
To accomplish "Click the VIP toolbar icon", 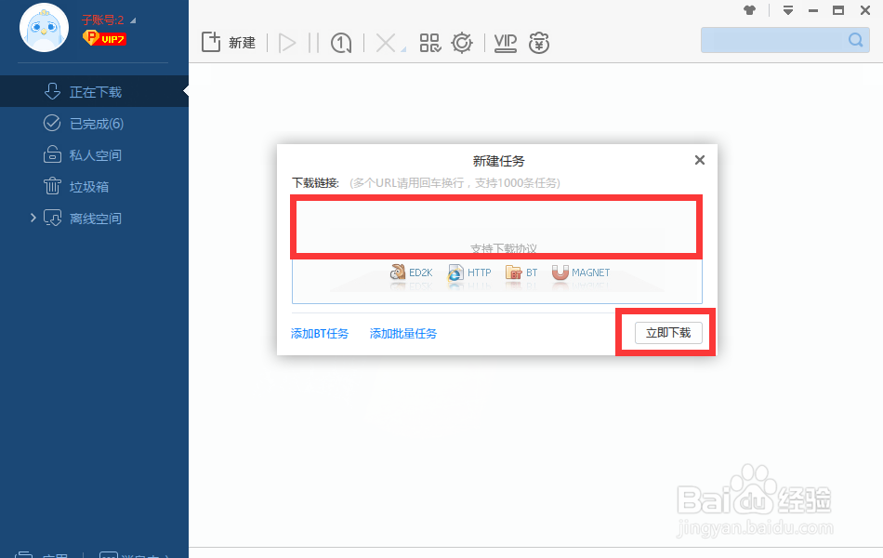I will pos(505,43).
